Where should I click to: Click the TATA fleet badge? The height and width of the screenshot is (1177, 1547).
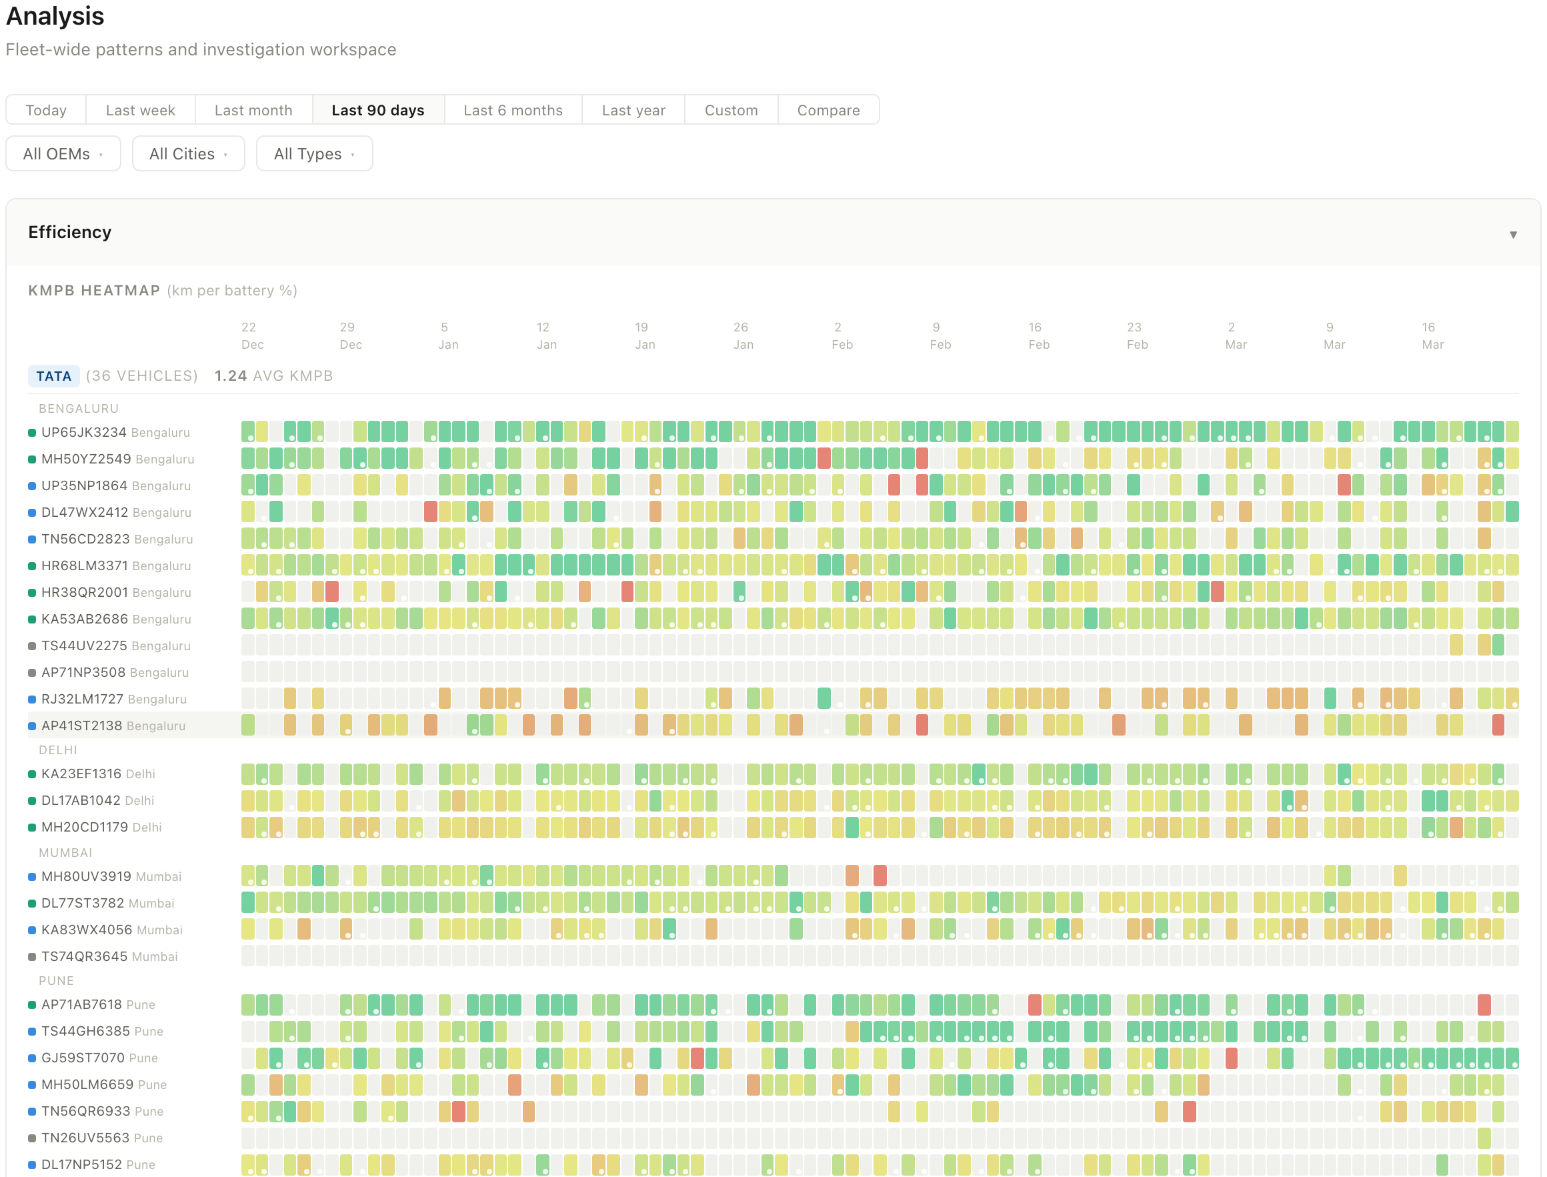click(53, 375)
